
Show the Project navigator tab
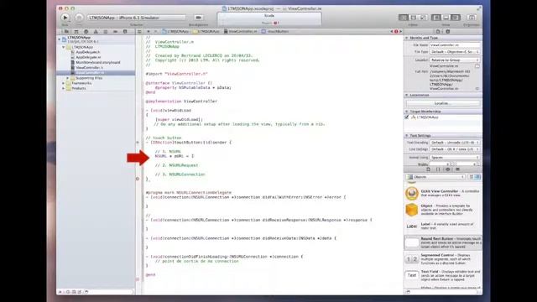[x=66, y=32]
